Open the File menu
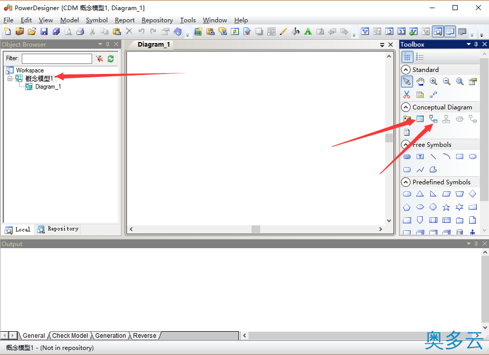The width and height of the screenshot is (489, 355). 9,20
